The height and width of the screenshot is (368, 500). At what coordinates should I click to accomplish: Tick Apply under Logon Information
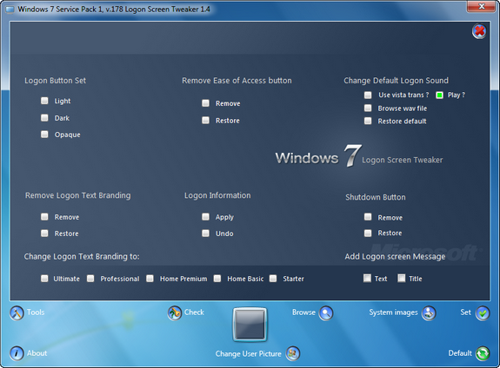coord(206,217)
